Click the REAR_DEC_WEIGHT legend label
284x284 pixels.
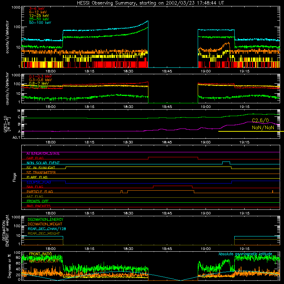44,234
